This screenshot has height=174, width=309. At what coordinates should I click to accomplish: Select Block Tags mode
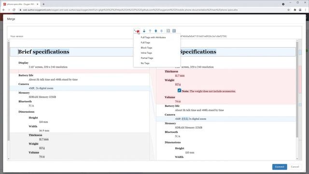146,48
